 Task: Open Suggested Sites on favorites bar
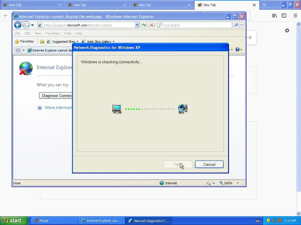coord(63,42)
